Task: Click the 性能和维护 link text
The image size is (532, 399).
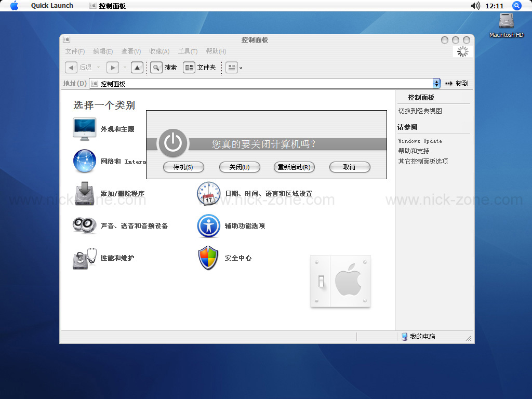Action: 117,258
